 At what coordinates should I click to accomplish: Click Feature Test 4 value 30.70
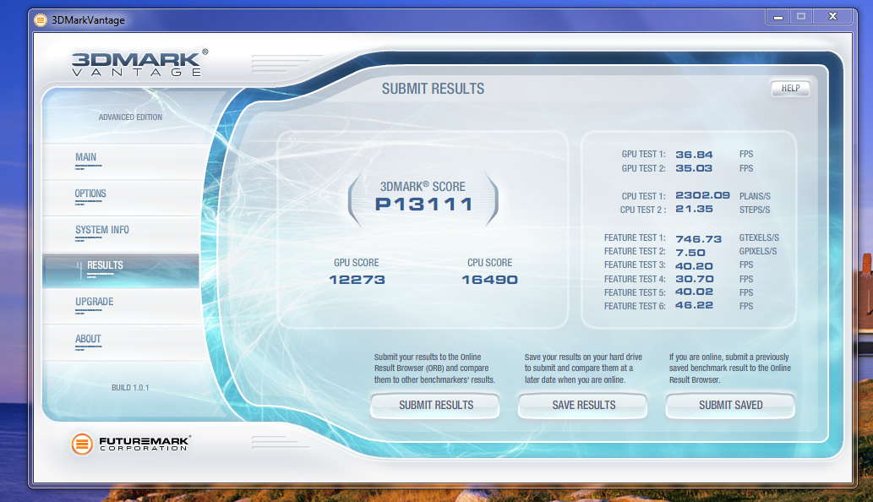point(694,280)
